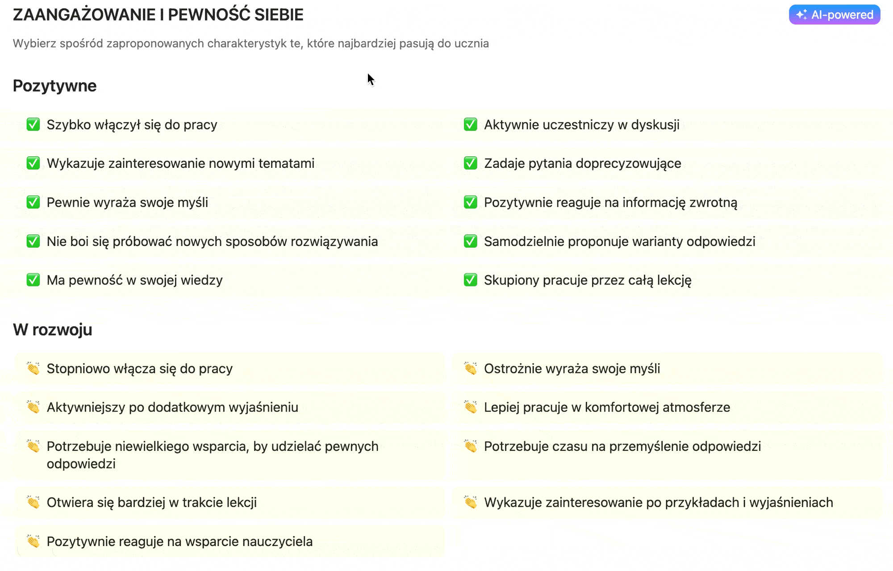Select Pozytywnie reaguje na wsparcie nauczyciela
Image resolution: width=893 pixels, height=571 pixels.
pyautogui.click(x=230, y=541)
